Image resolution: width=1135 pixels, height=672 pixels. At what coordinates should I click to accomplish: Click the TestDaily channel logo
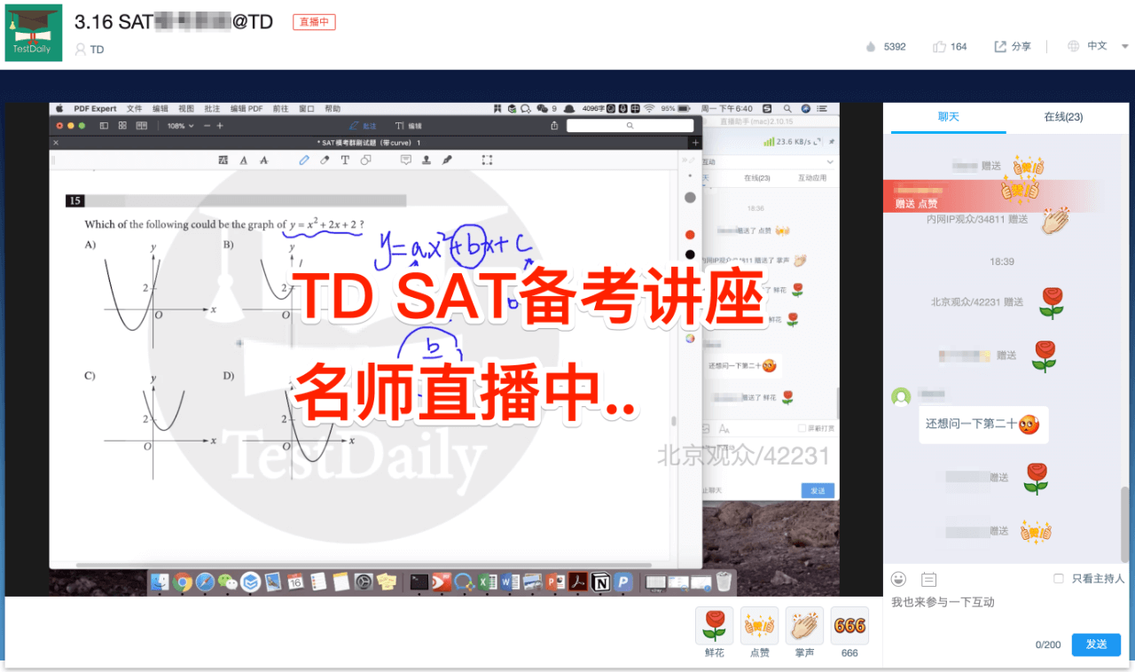click(x=34, y=33)
